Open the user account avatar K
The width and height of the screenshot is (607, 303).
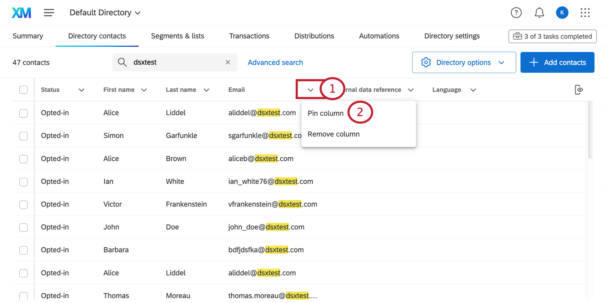[x=562, y=13]
